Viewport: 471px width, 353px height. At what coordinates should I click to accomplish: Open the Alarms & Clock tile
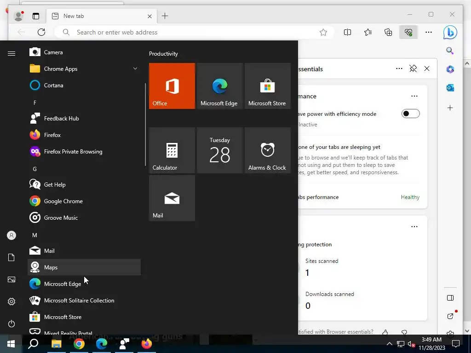click(268, 150)
